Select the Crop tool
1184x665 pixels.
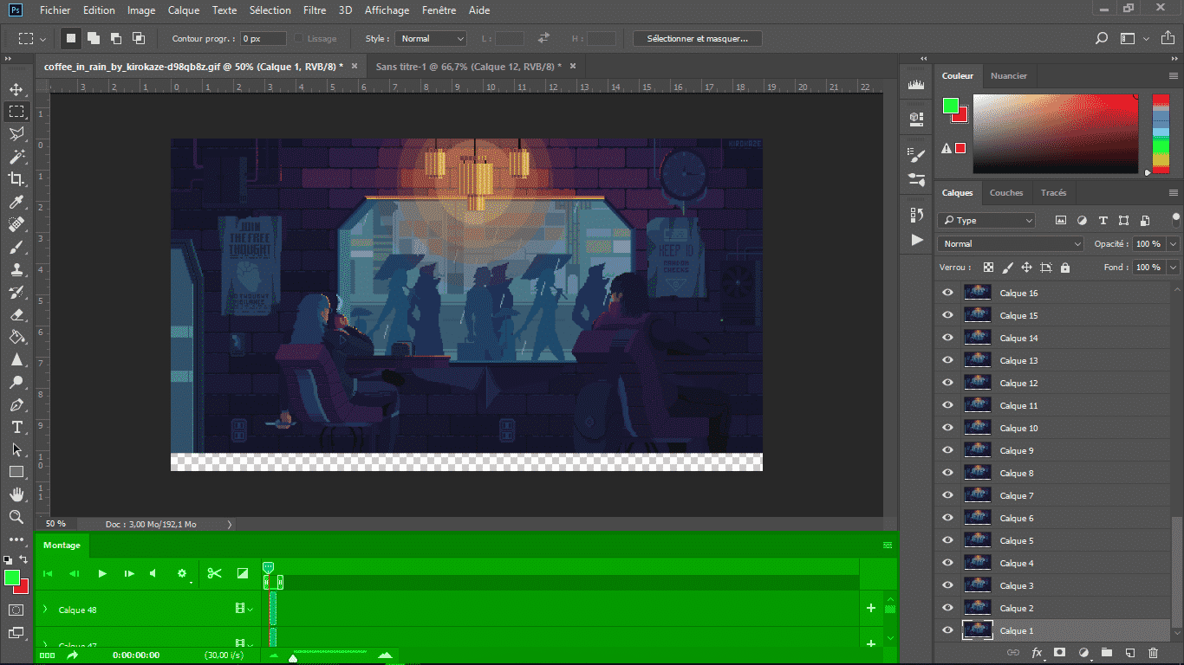click(16, 179)
